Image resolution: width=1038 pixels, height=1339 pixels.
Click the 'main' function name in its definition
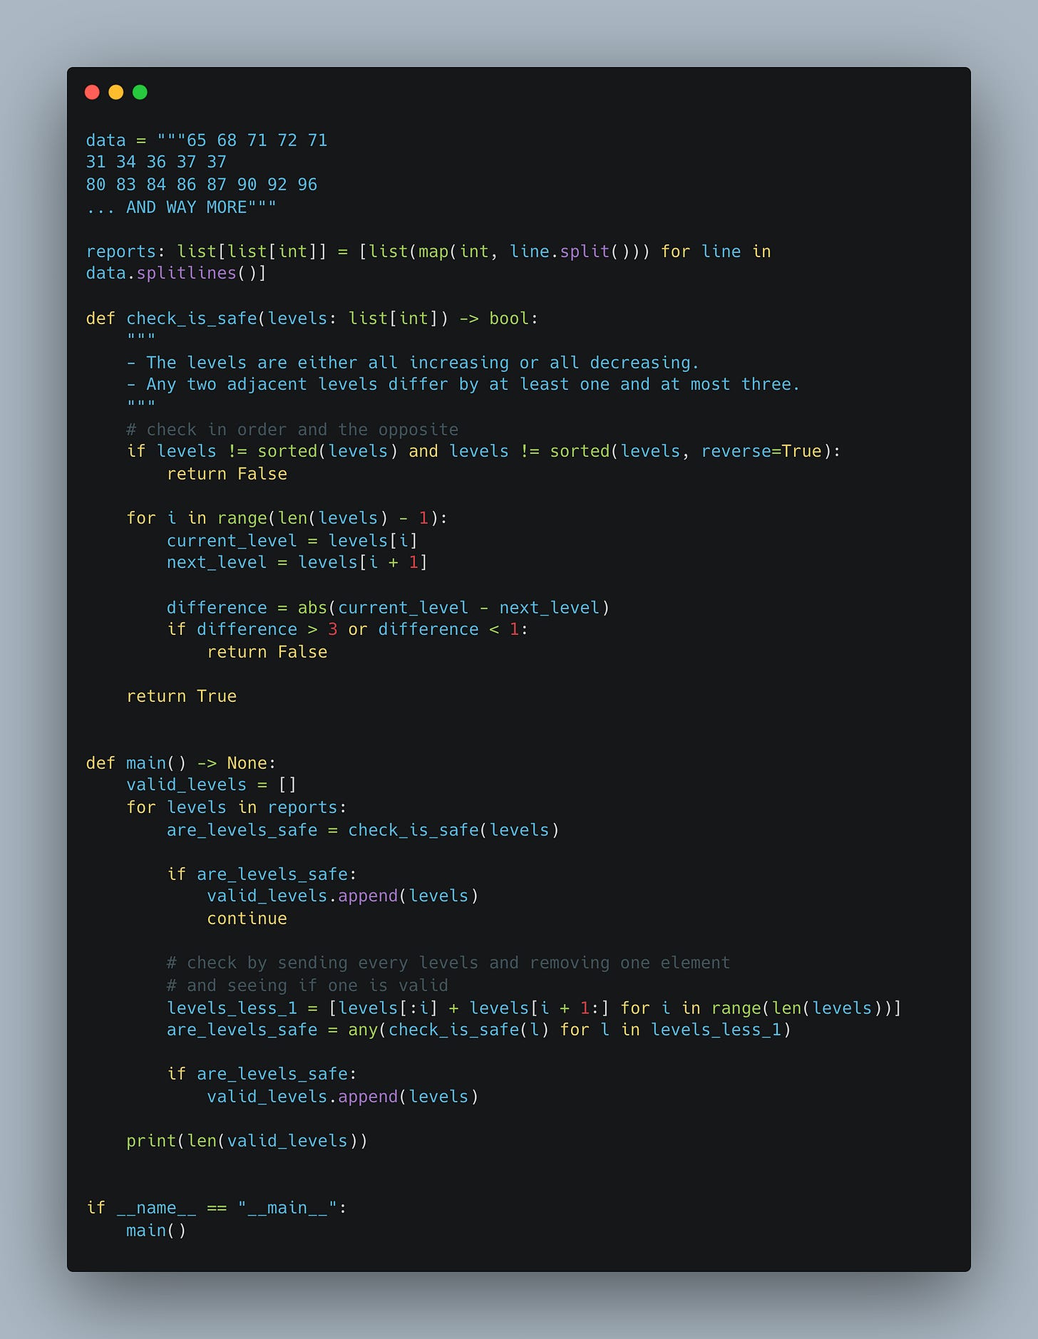[x=145, y=763]
